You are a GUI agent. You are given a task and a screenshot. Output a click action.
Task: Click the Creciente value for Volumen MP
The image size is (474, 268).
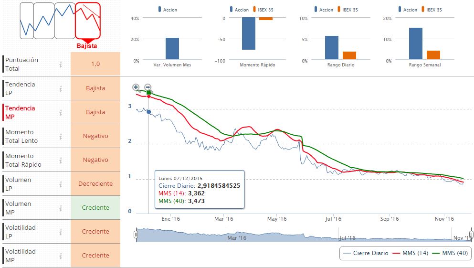click(95, 207)
